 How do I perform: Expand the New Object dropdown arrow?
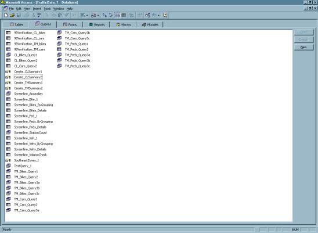pyautogui.click(x=158, y=16)
